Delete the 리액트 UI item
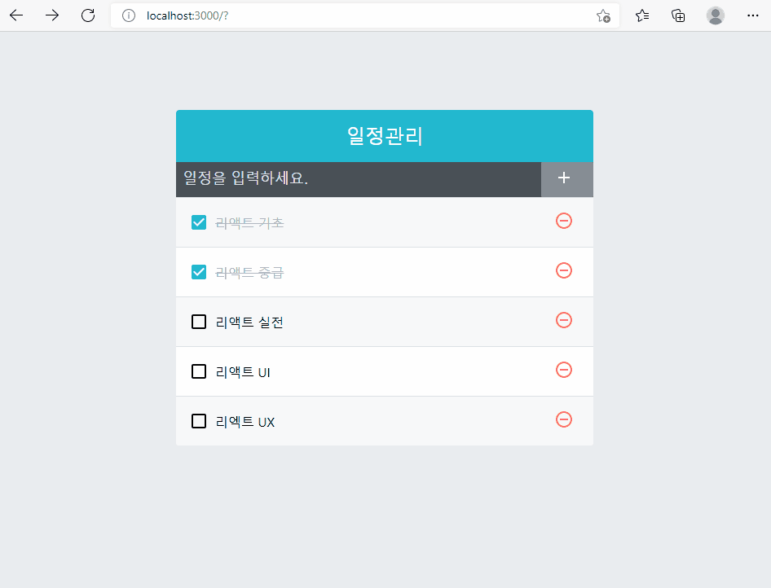This screenshot has width=771, height=588. 564,370
